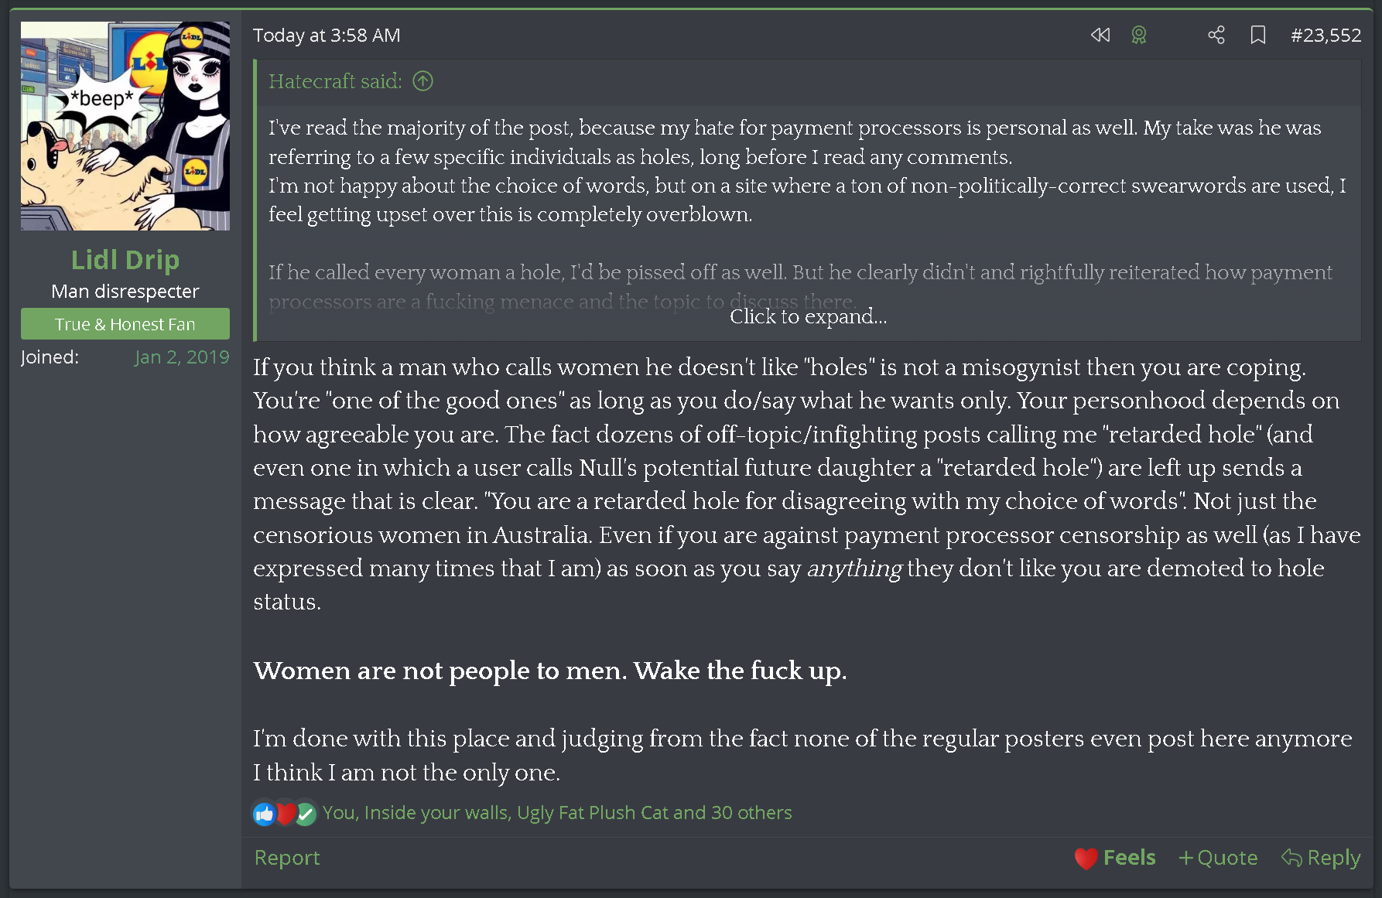This screenshot has width=1382, height=898.
Task: Click the blue thumbs-up reaction icon
Action: (x=264, y=813)
